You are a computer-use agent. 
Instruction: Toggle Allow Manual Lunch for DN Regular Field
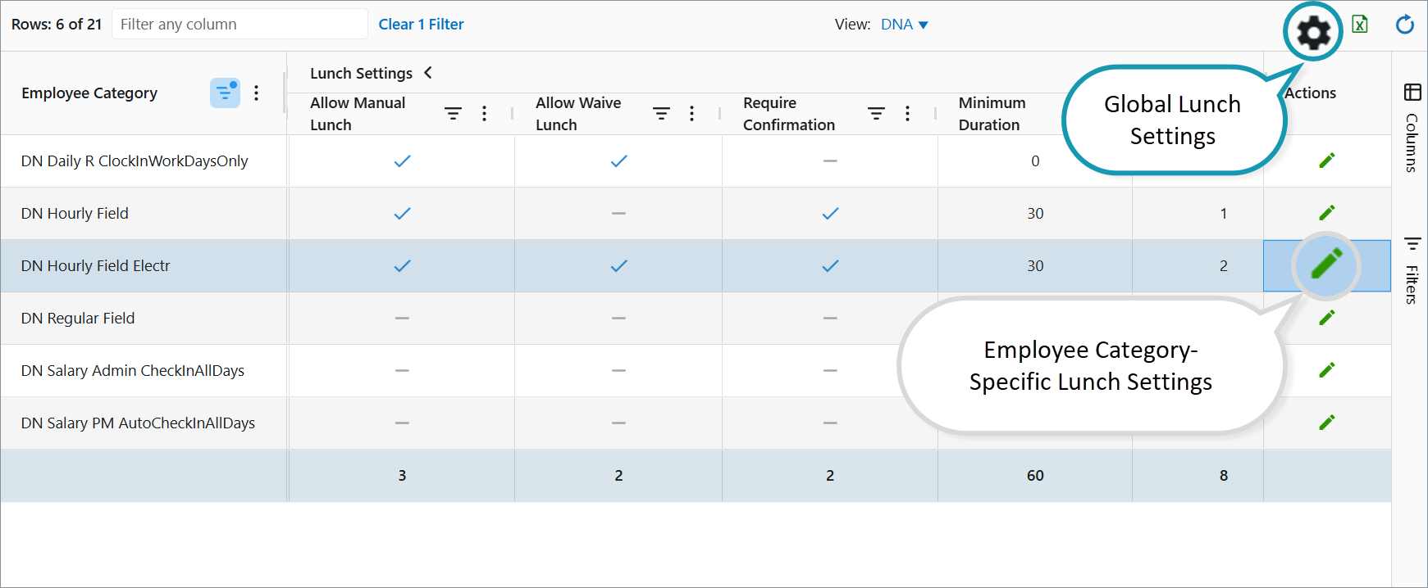pyautogui.click(x=402, y=318)
